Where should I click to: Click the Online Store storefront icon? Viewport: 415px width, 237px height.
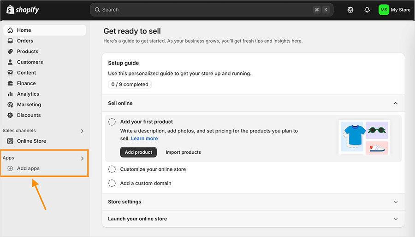pos(10,141)
